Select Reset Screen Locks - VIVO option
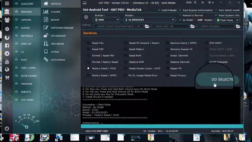Image resolution: width=252 pixels, height=142 pixels. point(126,68)
